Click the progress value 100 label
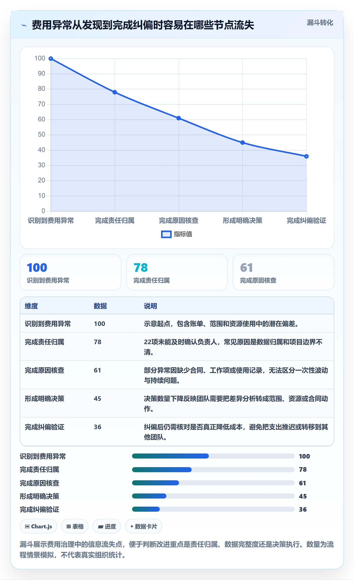Viewport: 354px width, 580px height. tap(304, 456)
